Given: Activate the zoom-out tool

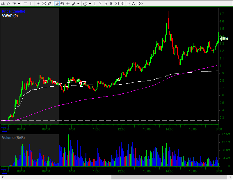Looking at the screenshot, I should [x=45, y=4].
